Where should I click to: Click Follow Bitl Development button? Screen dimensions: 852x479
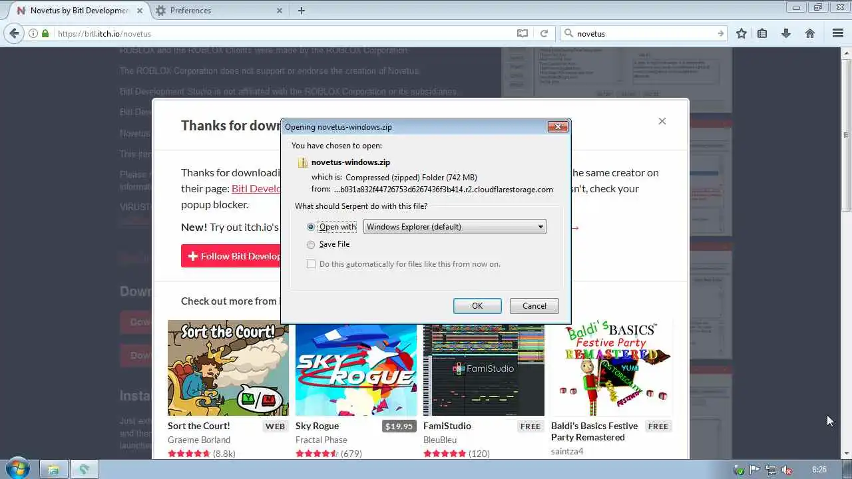coord(231,256)
